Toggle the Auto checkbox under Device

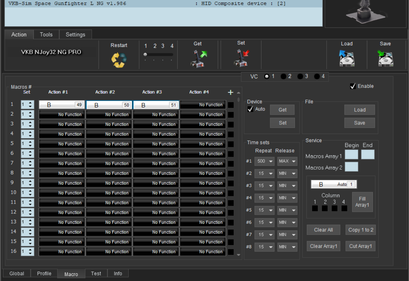[x=251, y=109]
